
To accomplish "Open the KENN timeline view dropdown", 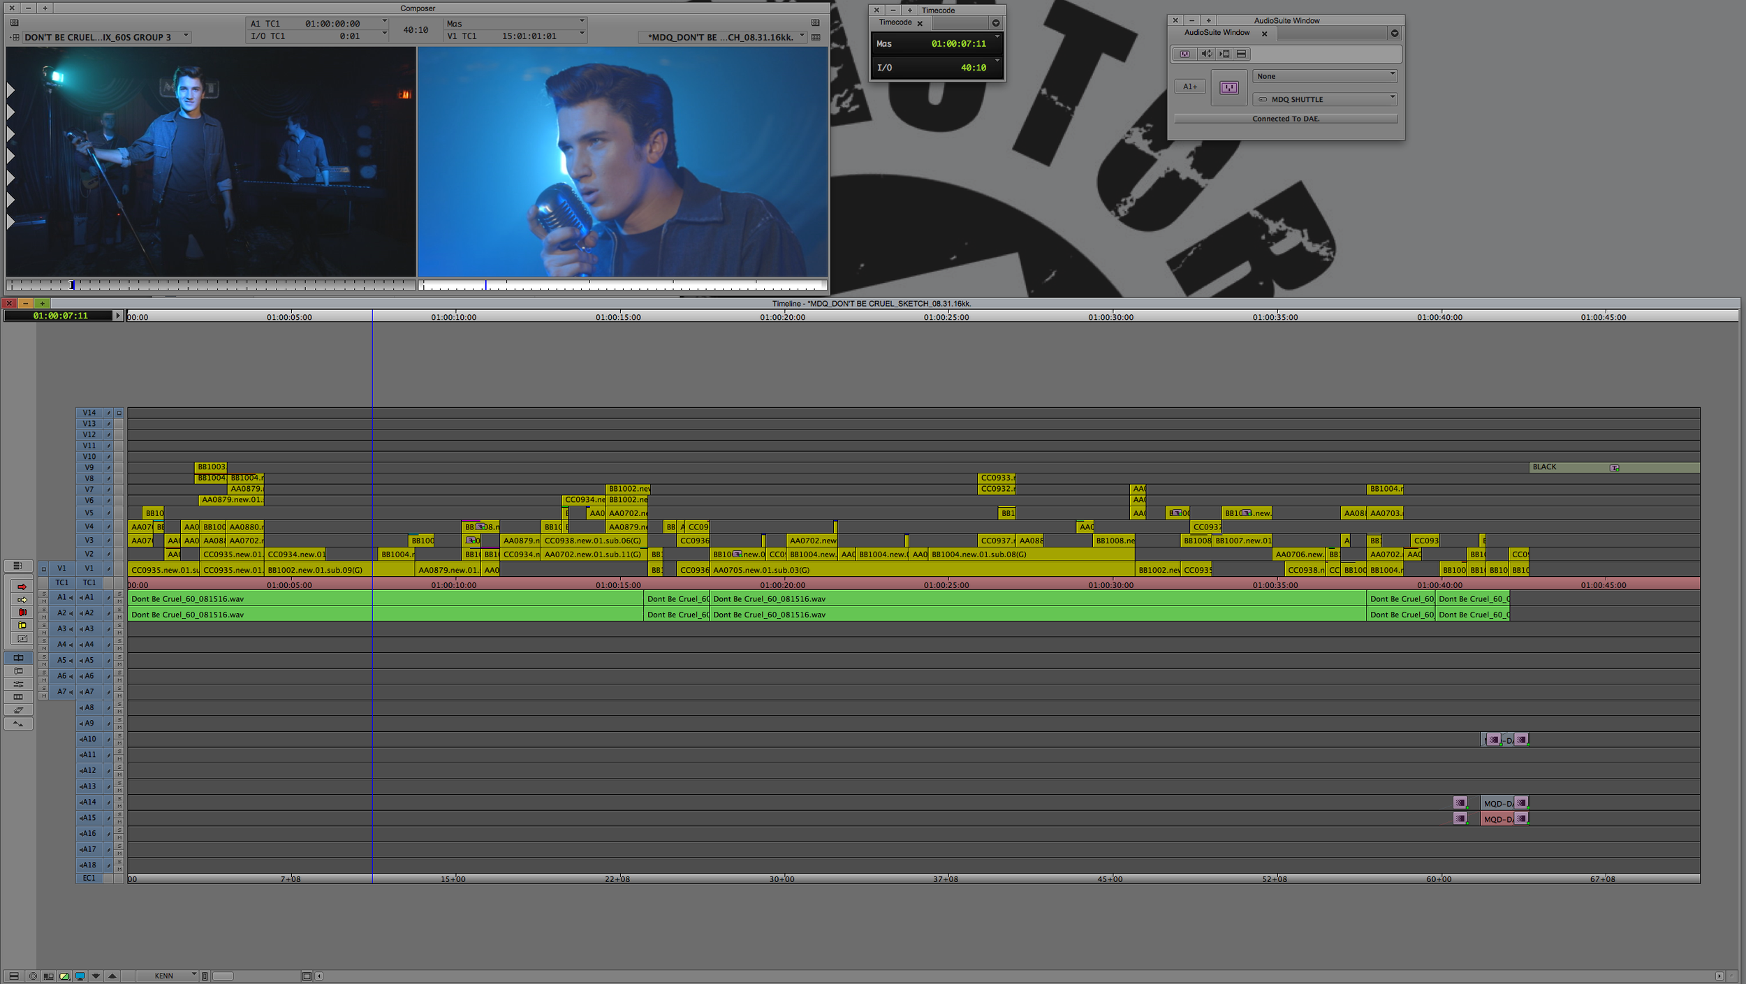I will pyautogui.click(x=166, y=976).
